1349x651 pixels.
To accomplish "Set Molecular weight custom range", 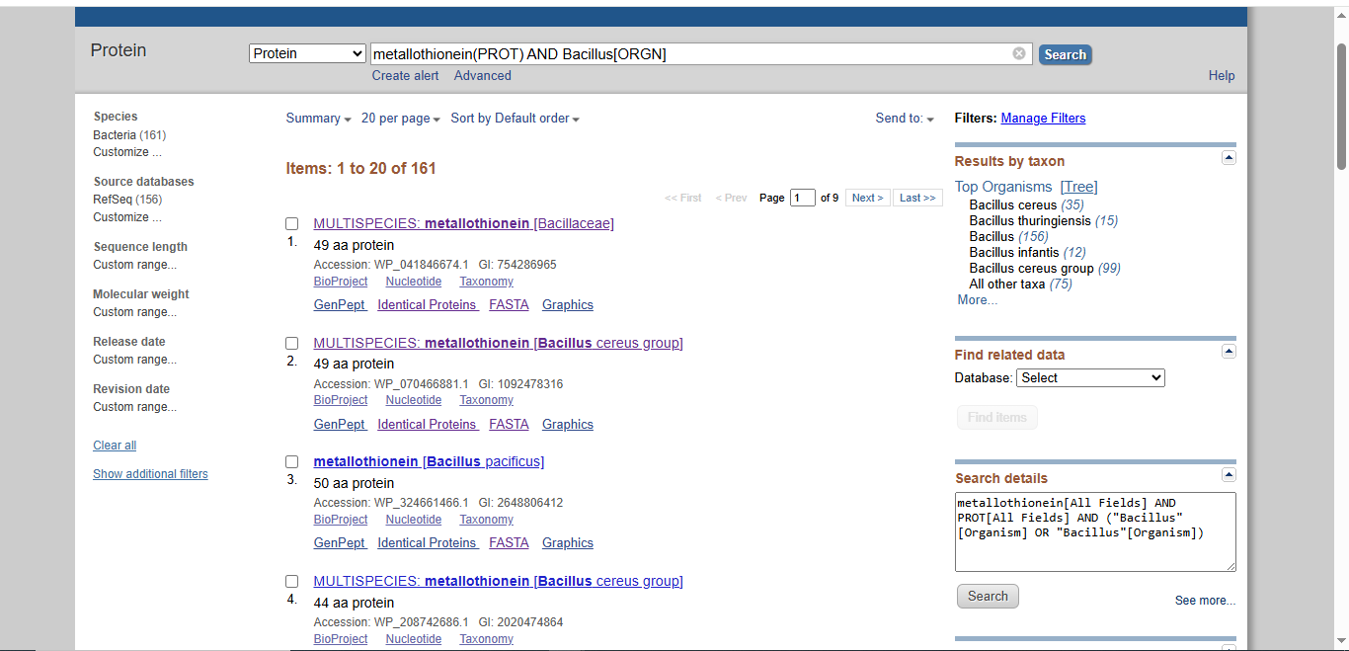I will coord(134,312).
